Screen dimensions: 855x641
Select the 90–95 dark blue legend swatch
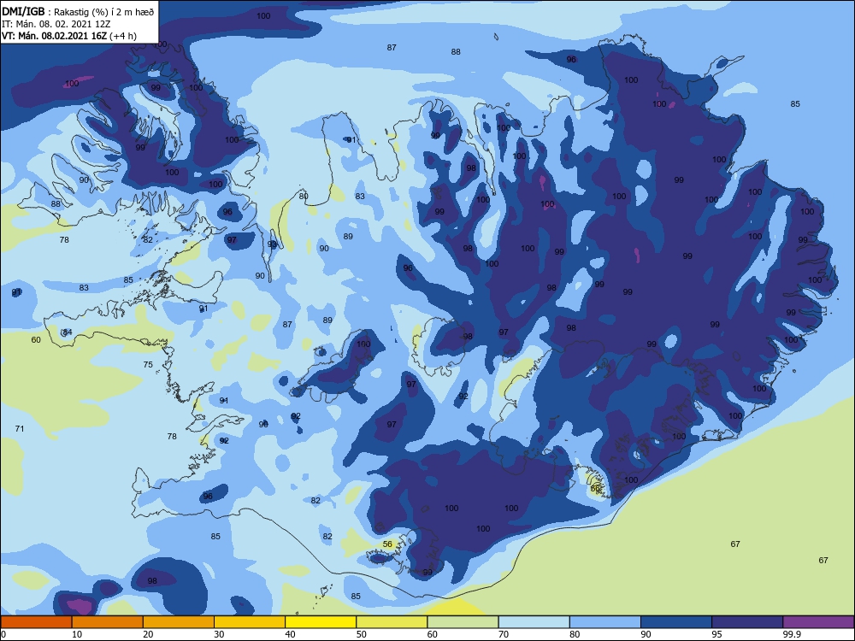point(676,622)
